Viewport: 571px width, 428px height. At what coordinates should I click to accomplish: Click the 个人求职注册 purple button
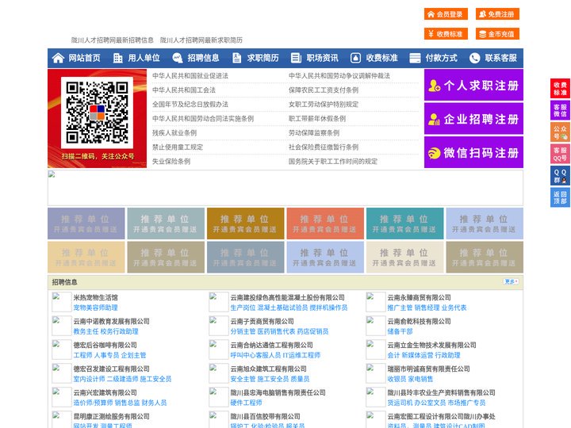pyautogui.click(x=473, y=85)
